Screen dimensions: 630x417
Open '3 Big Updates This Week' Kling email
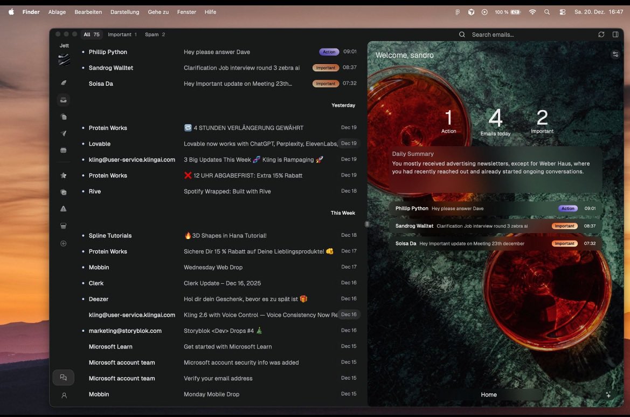[x=219, y=160]
